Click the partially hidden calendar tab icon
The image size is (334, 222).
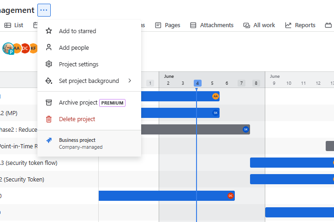tap(36, 25)
